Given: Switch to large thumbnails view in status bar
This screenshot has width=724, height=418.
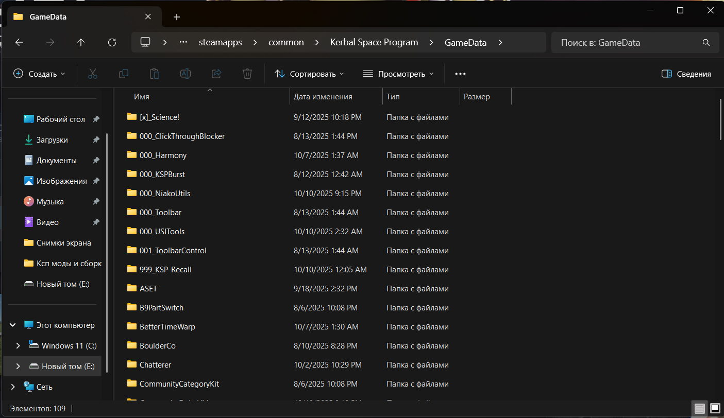Looking at the screenshot, I should [715, 409].
